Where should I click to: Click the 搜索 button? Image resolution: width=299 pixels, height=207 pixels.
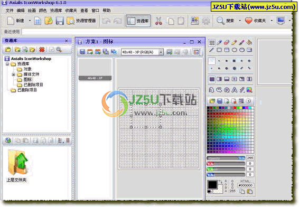(226, 21)
